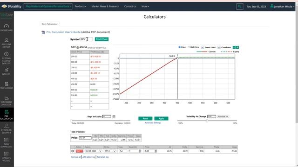The height and width of the screenshot is (167, 298).
Task: Click the Add option leg link
Action: click(88, 157)
